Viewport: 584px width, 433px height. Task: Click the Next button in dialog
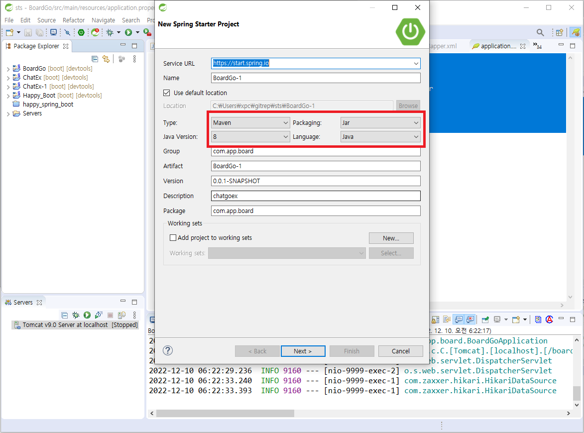(x=303, y=351)
